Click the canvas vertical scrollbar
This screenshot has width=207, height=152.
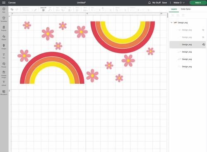pyautogui.click(x=168, y=15)
